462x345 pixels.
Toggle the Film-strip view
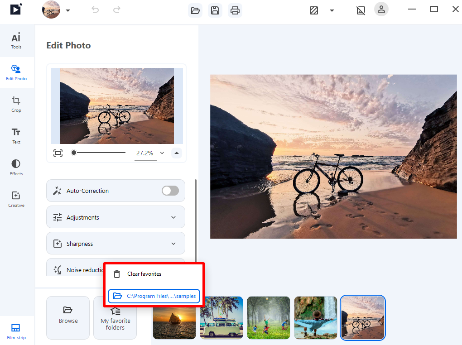click(x=16, y=331)
